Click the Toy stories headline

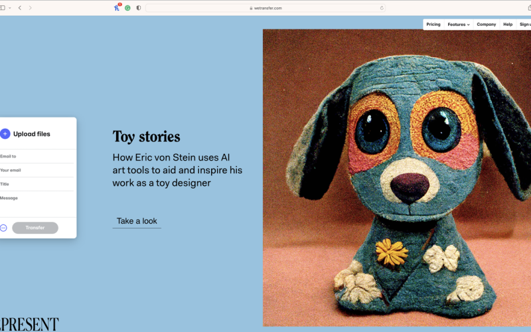point(146,137)
